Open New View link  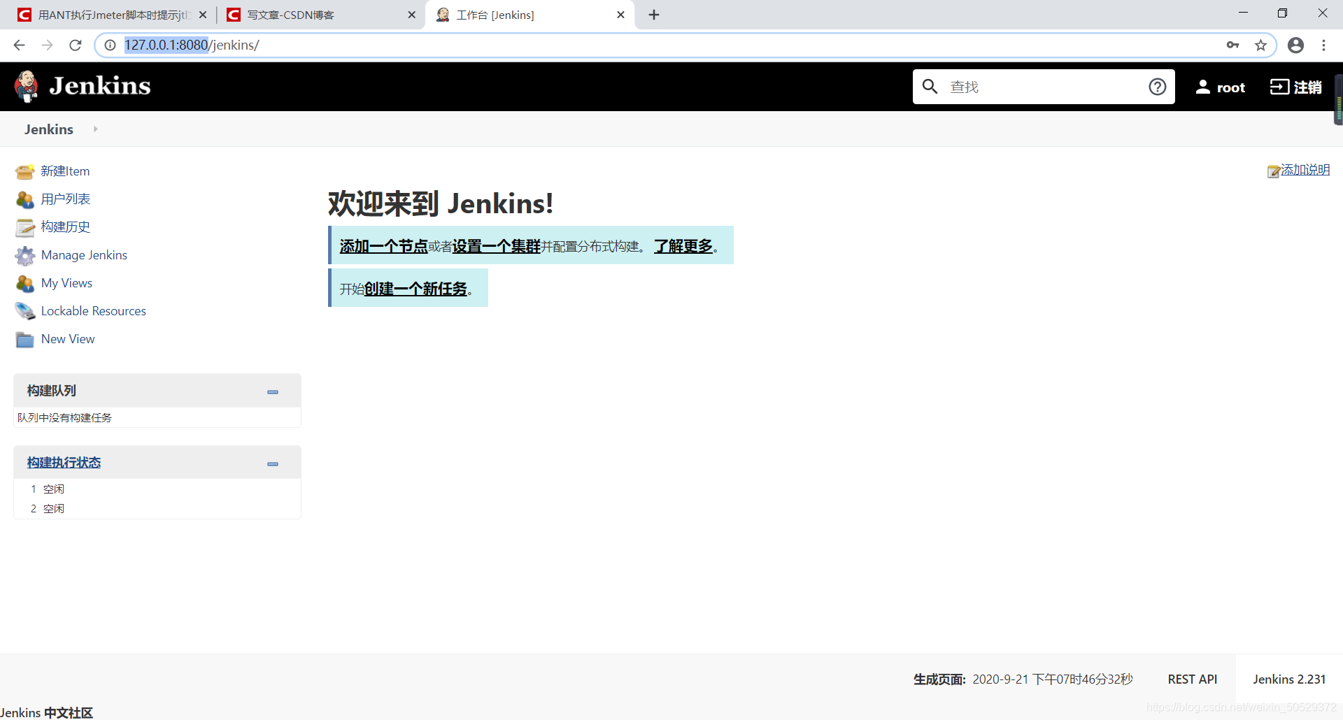(68, 339)
